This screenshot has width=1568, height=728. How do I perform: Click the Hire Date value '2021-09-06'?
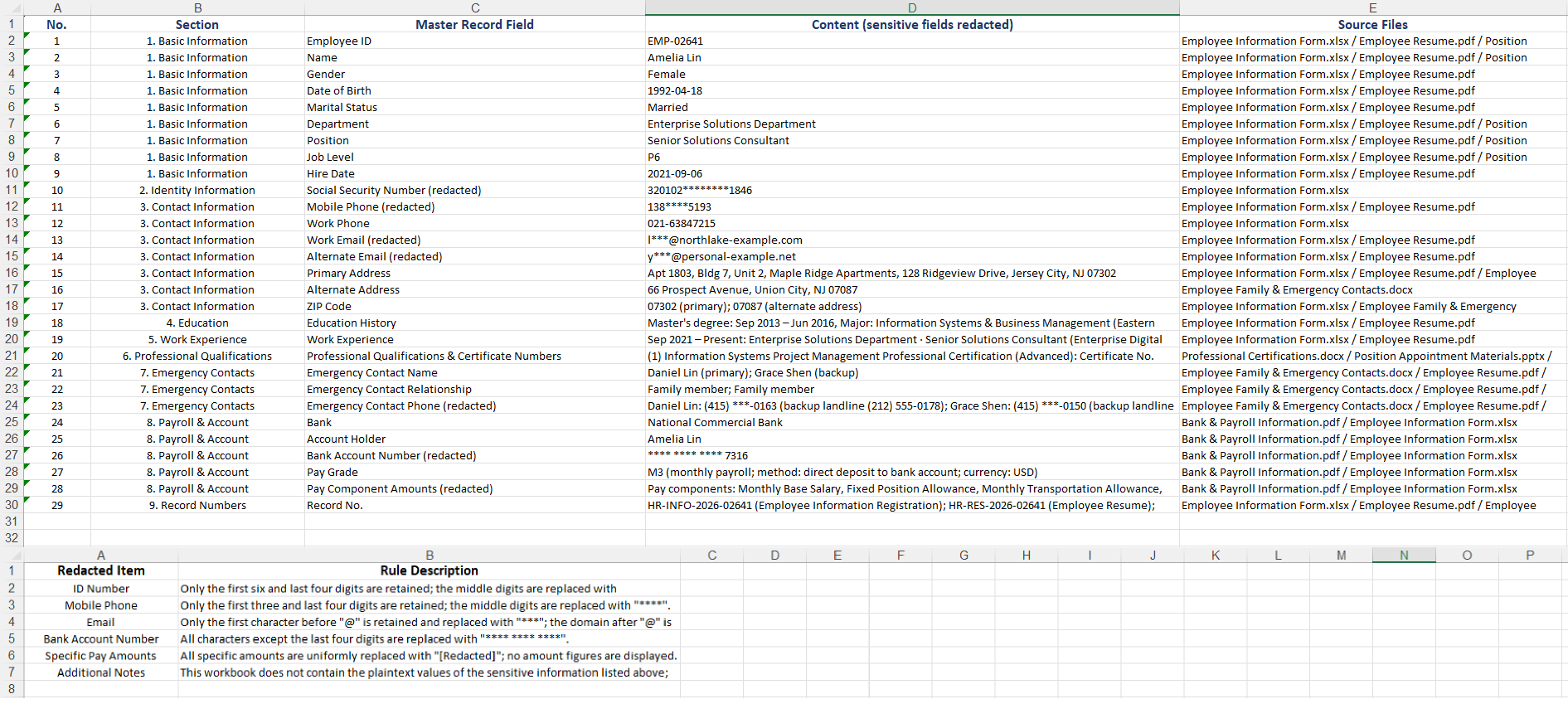point(912,173)
